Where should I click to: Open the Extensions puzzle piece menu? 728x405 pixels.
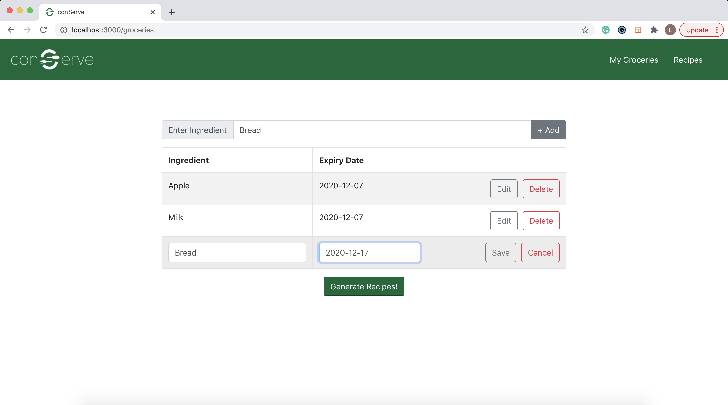click(x=654, y=30)
